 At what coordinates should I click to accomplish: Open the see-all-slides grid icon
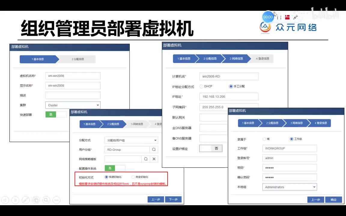[x=36, y=200]
